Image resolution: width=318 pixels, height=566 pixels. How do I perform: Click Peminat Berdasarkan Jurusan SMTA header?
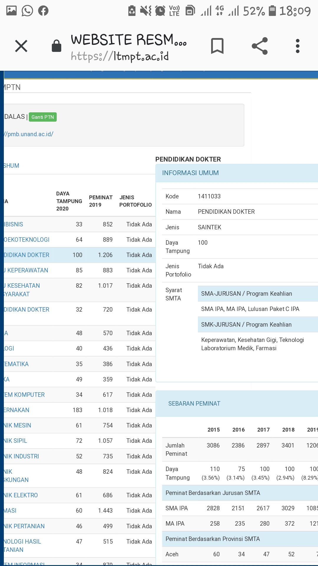coord(240,493)
